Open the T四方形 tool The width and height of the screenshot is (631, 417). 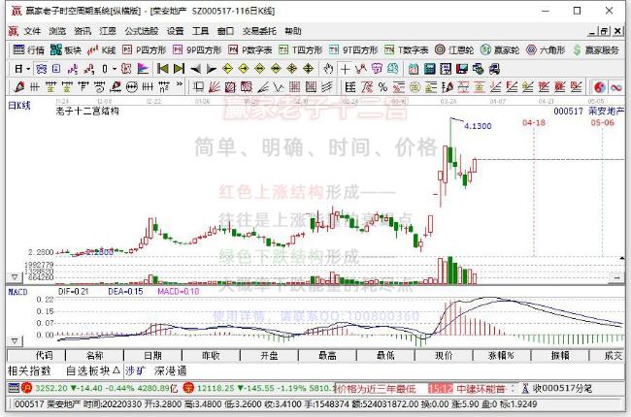(x=301, y=49)
